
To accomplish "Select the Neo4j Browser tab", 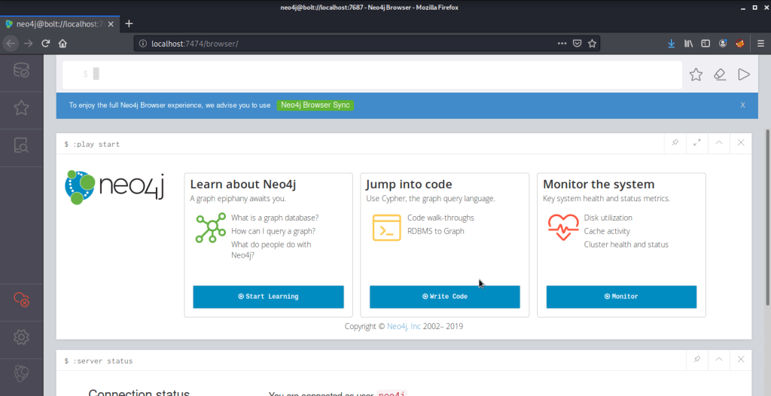I will (x=56, y=24).
